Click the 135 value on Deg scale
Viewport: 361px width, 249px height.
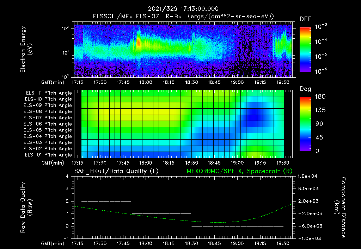tap(320, 110)
